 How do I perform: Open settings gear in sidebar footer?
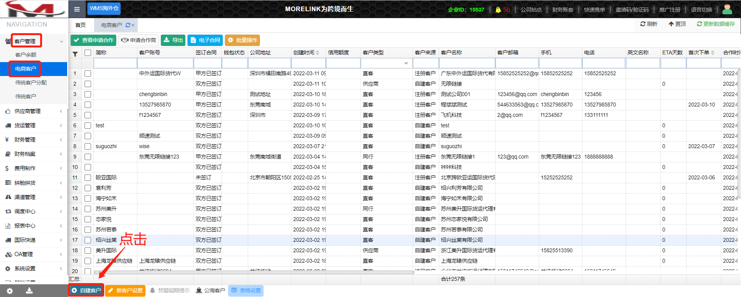tap(10, 291)
